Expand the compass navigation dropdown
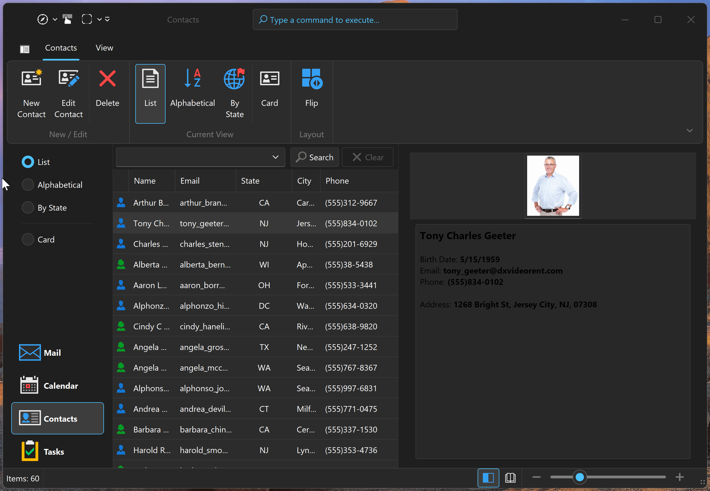Viewport: 710px width, 491px height. [x=55, y=19]
